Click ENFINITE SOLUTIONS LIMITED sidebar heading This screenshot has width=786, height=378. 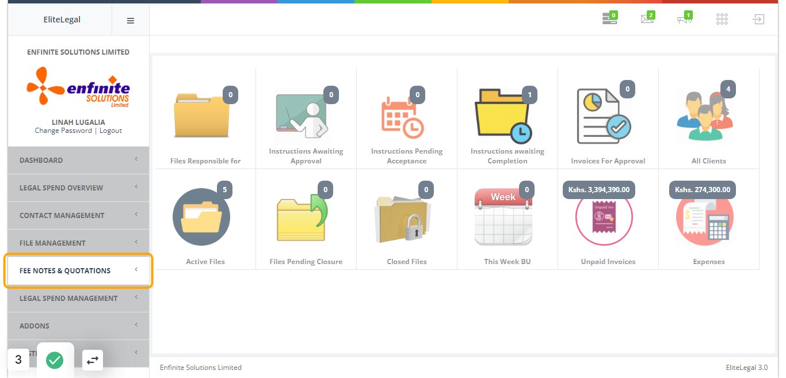click(x=78, y=52)
